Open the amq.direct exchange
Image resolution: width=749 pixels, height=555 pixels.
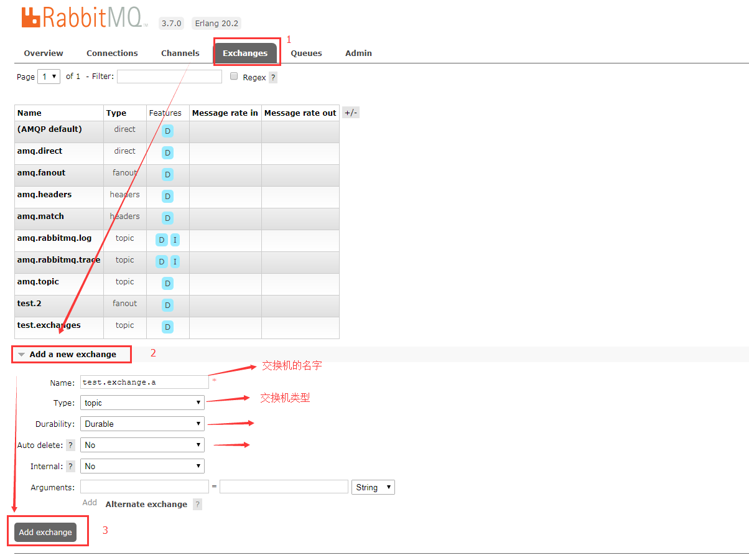point(40,151)
